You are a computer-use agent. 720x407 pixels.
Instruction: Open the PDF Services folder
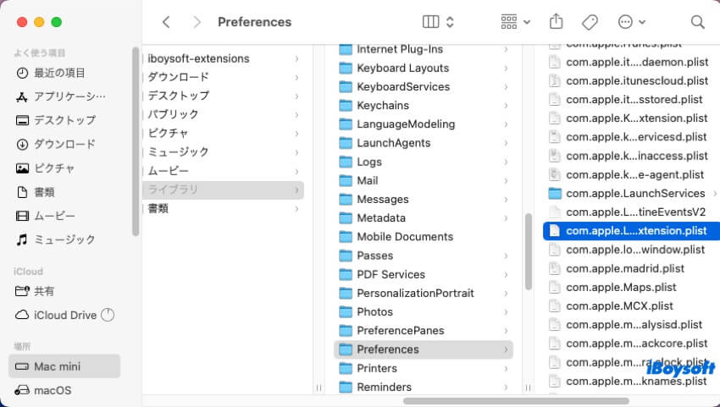point(424,274)
